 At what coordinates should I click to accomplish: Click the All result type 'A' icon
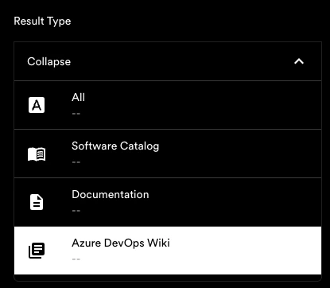click(x=37, y=105)
